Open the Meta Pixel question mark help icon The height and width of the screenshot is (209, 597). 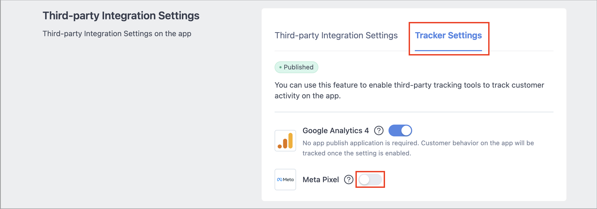coord(349,180)
